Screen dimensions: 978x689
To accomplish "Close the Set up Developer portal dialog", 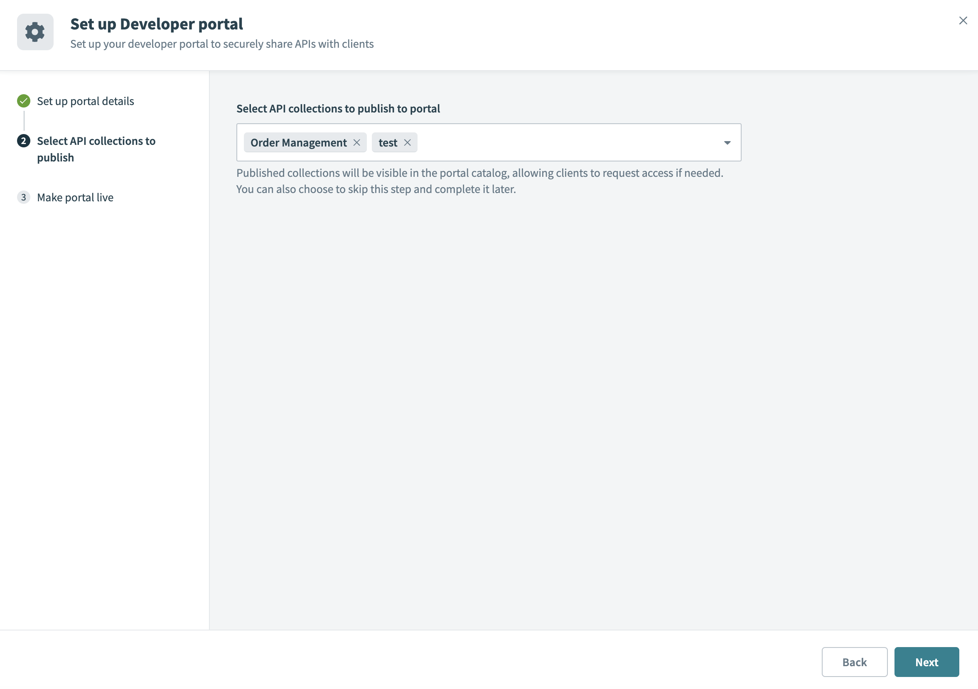I will pos(963,20).
